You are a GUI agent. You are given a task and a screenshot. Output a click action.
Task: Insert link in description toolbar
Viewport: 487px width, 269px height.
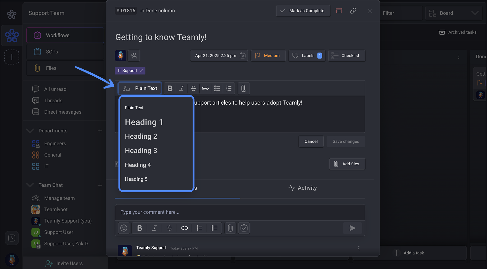click(x=205, y=88)
